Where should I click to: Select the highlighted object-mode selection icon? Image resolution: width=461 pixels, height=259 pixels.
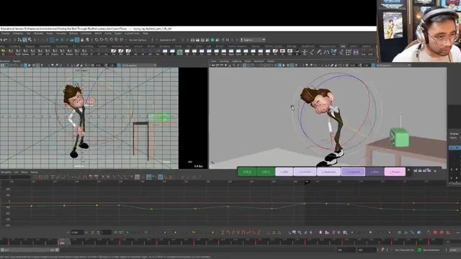click(25, 40)
